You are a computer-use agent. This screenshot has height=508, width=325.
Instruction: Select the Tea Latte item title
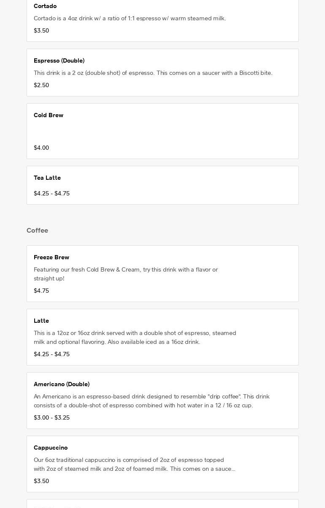(x=47, y=178)
